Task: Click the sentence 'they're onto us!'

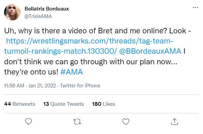Action: pos(31,72)
